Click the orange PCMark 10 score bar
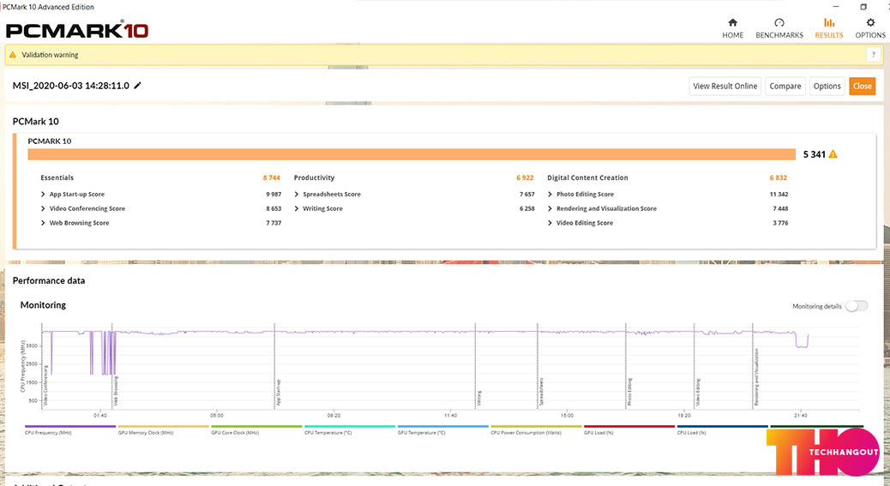Image resolution: width=890 pixels, height=486 pixels. [x=412, y=154]
